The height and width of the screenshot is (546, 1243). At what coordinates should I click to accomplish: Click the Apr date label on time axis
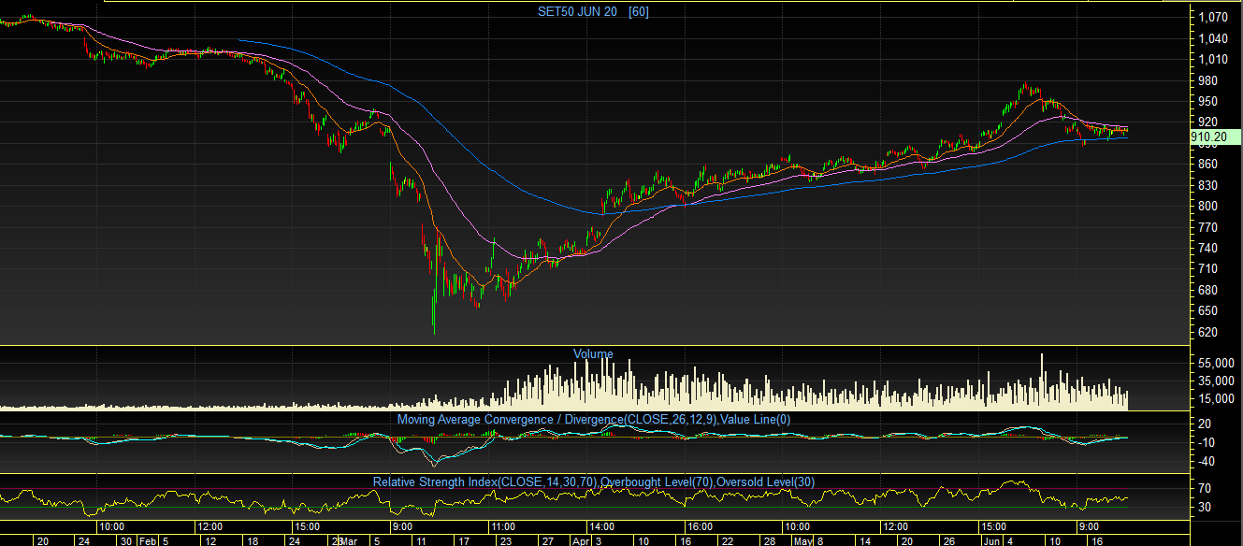(x=581, y=540)
